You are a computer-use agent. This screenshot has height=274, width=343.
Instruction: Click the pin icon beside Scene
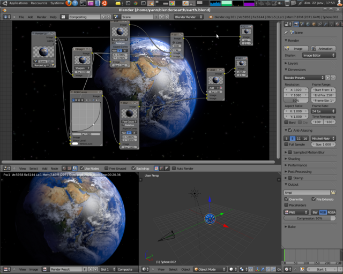286,33
